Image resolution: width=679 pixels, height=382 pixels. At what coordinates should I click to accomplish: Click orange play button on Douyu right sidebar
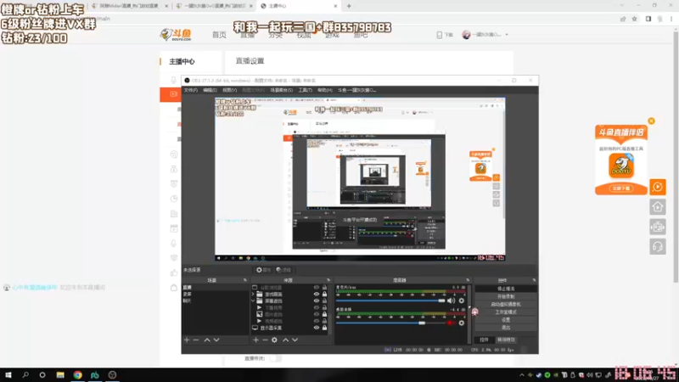(x=657, y=187)
